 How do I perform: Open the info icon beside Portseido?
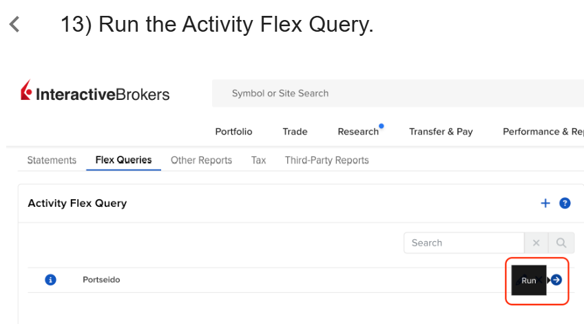point(51,280)
